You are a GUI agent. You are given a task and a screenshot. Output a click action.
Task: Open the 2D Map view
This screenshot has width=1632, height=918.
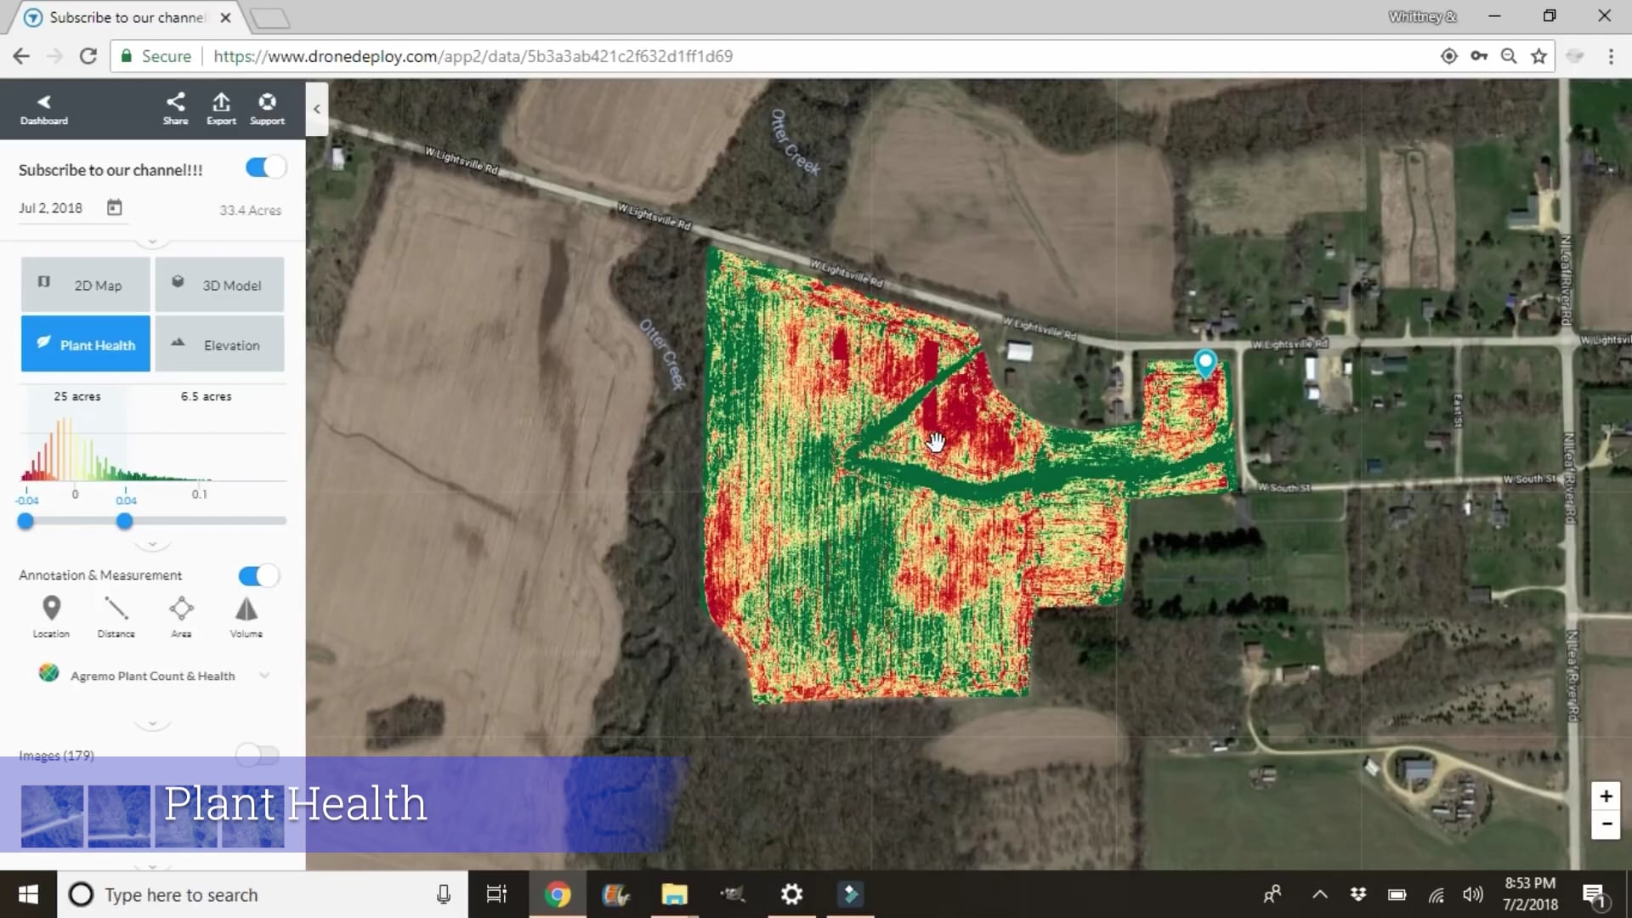point(85,285)
